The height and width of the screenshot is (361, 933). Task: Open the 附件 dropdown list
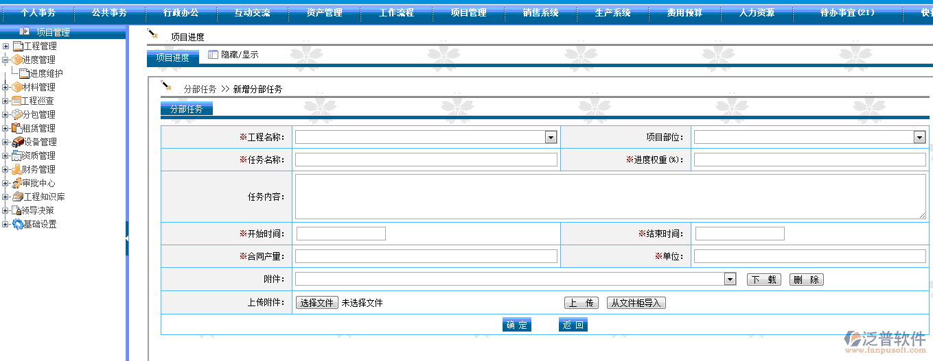730,279
